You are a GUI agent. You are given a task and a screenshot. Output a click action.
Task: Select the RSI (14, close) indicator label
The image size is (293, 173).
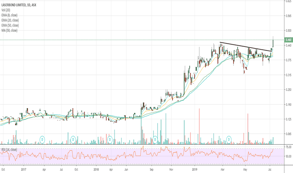(9, 150)
